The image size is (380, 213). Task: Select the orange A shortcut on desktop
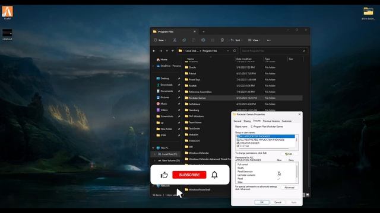point(7,12)
